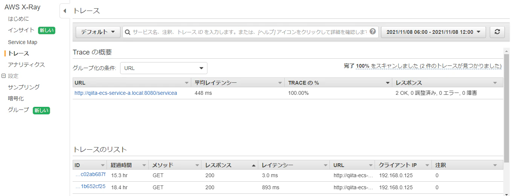The image size is (512, 196).
Task: Click the 100.00% trace percentage cell
Action: [299, 93]
